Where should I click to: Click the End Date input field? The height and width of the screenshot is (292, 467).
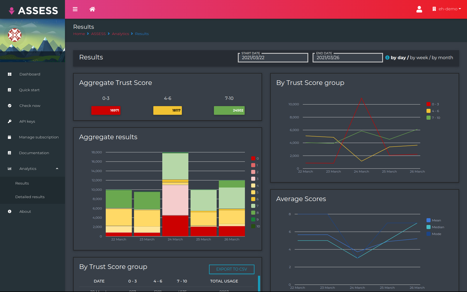tap(348, 58)
